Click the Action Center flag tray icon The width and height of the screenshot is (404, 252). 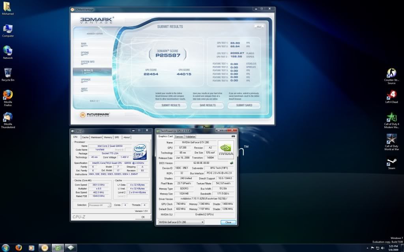[x=372, y=248]
